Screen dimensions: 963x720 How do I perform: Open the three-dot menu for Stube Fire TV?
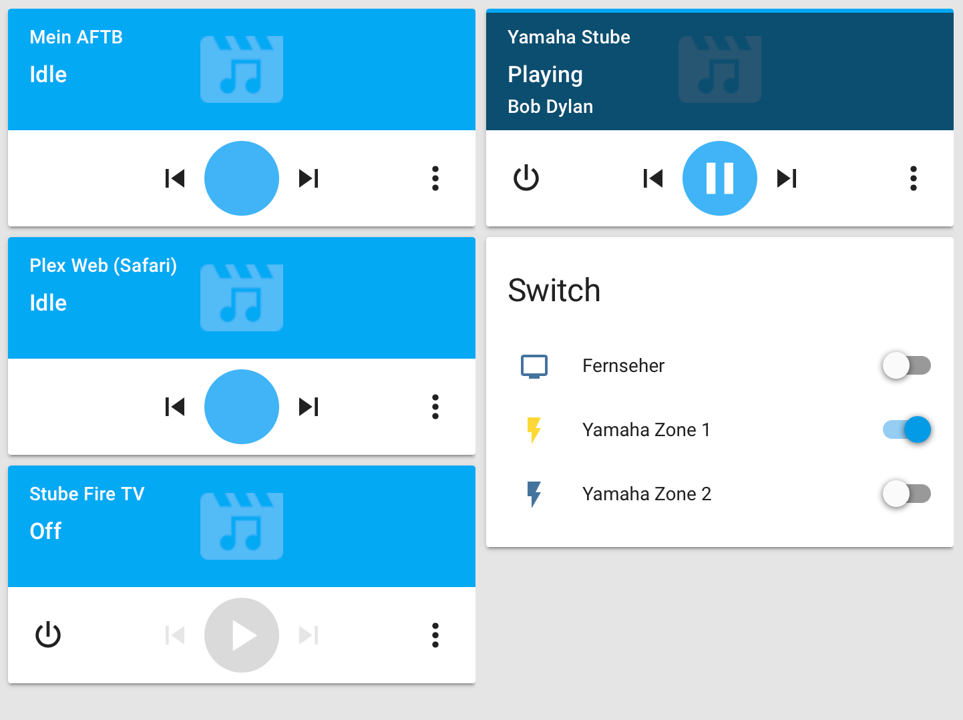[435, 635]
